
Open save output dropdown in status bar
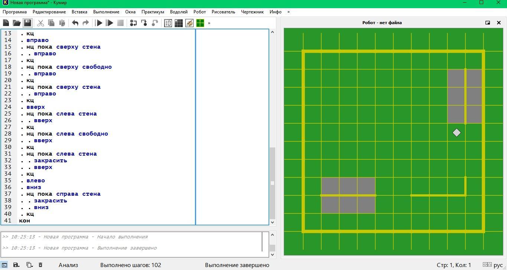(16, 265)
